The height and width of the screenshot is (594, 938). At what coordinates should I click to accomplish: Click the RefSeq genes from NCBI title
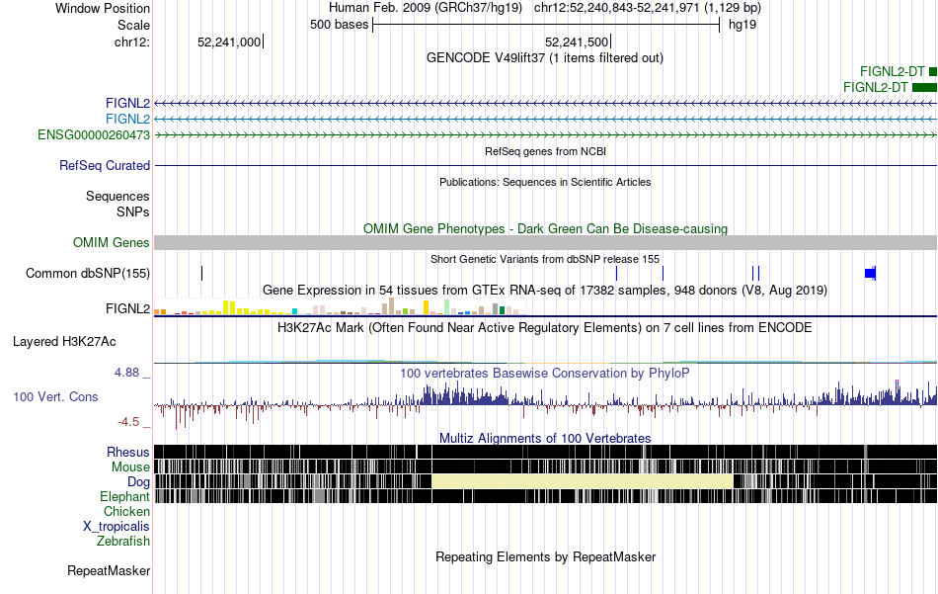pyautogui.click(x=545, y=151)
